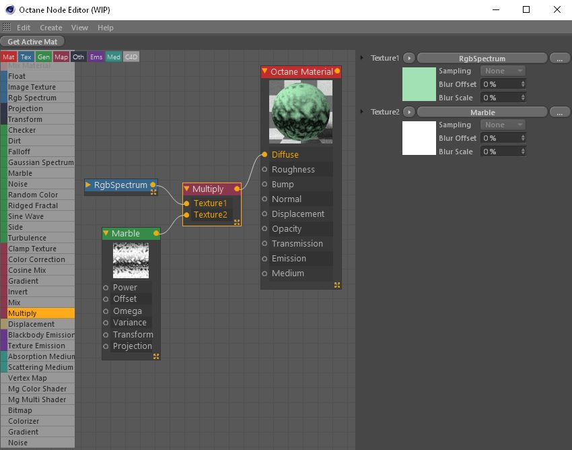The height and width of the screenshot is (450, 572).
Task: Expand the Texture1 disclosure triangle
Action: point(363,58)
